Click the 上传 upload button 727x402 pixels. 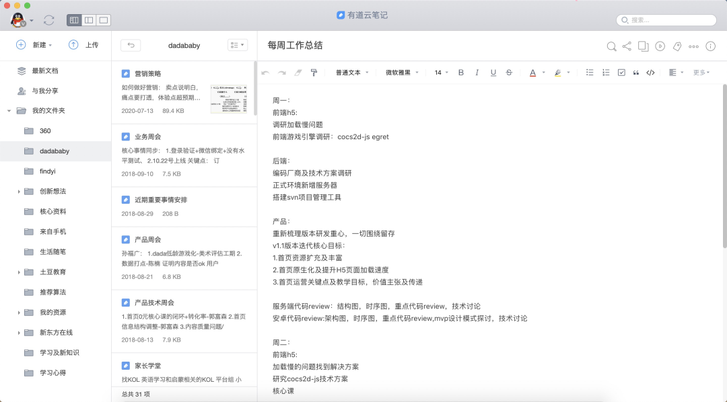click(x=83, y=45)
